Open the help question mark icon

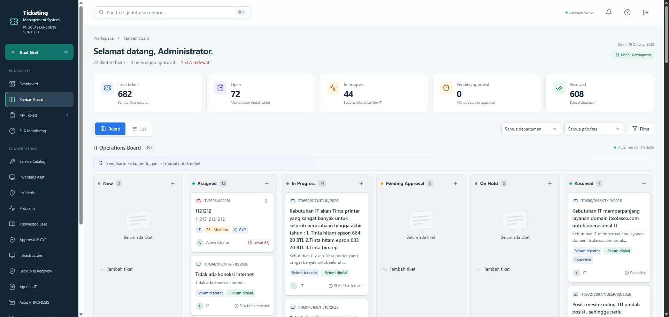(x=627, y=13)
